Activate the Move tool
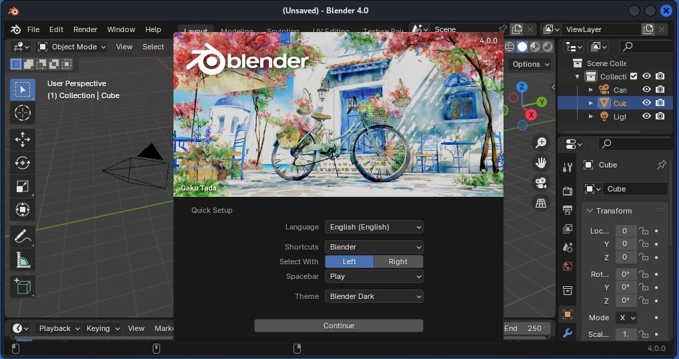679x359 pixels. pos(23,139)
